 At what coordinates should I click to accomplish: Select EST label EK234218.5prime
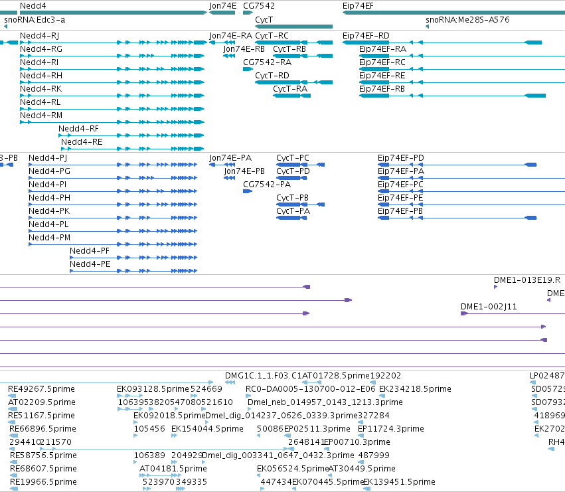pos(415,389)
